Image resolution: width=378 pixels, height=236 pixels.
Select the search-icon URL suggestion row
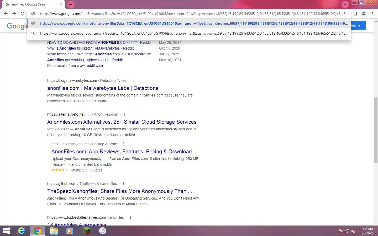tap(189, 33)
